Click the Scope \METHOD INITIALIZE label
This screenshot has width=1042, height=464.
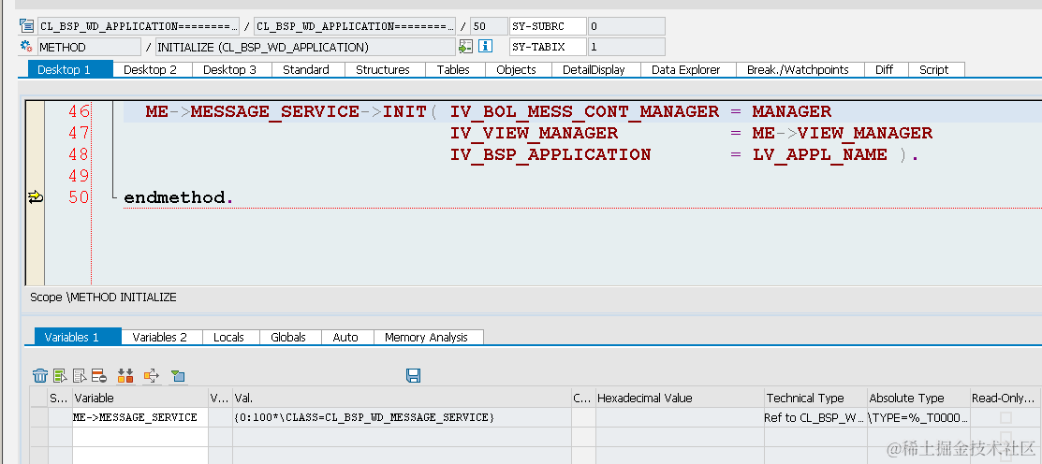tap(103, 297)
